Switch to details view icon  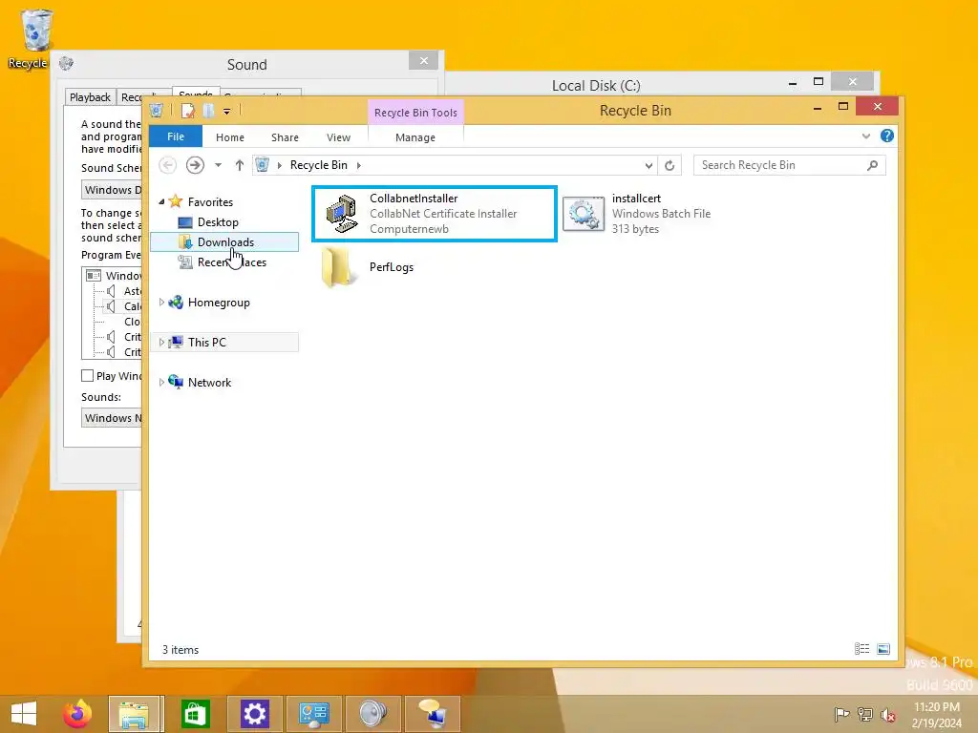862,649
